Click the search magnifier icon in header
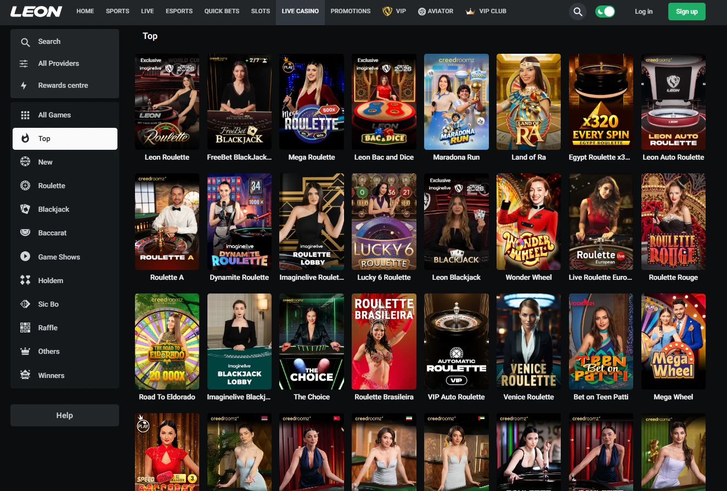 click(577, 12)
